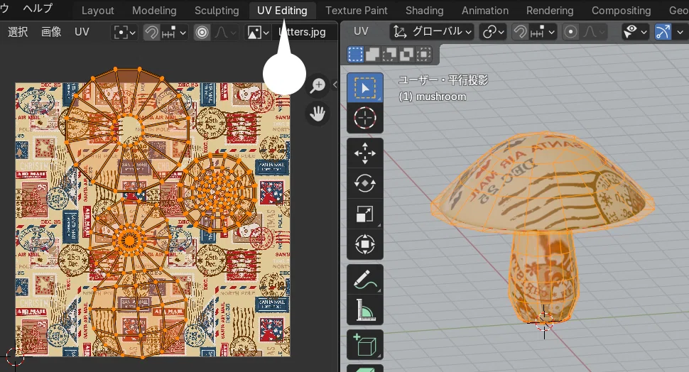Click the '(1) mushroom' object label text
Screen dimensions: 689x372
point(433,97)
